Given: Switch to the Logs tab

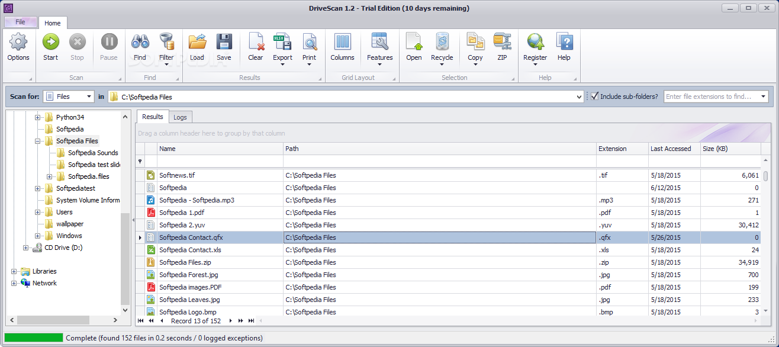Looking at the screenshot, I should click(x=180, y=117).
